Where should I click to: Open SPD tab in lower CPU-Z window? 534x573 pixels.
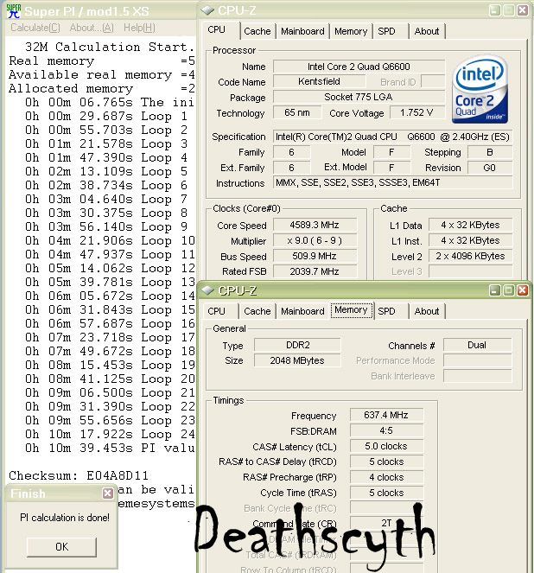[387, 311]
